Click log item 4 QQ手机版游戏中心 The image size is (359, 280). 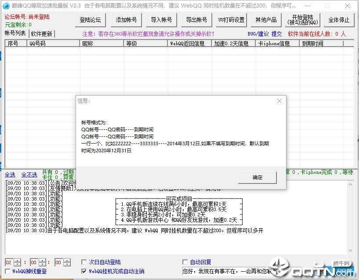pyautogui.click(x=179, y=220)
